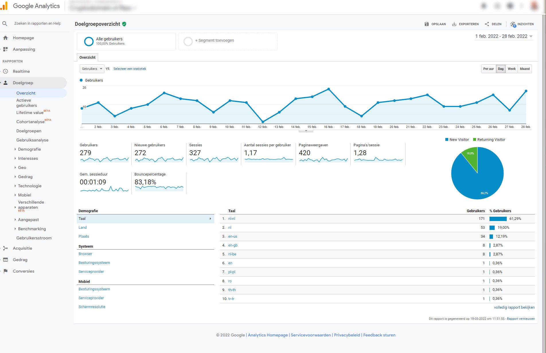Select the Taal demografie row
546x353 pixels.
(145, 218)
